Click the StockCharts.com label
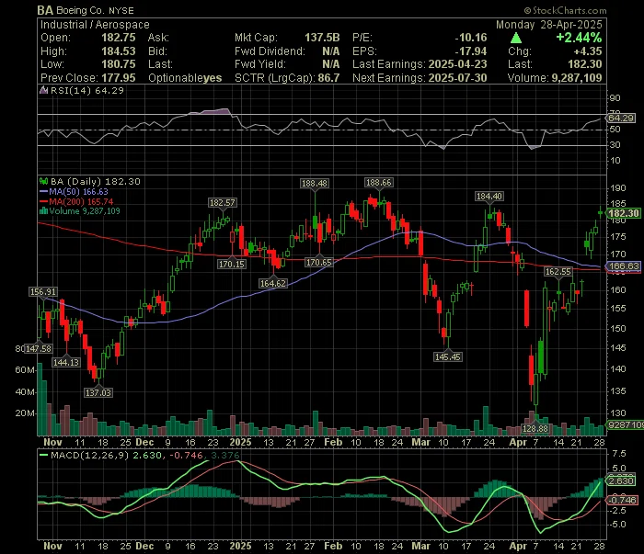This screenshot has width=644, height=554. coord(565,10)
